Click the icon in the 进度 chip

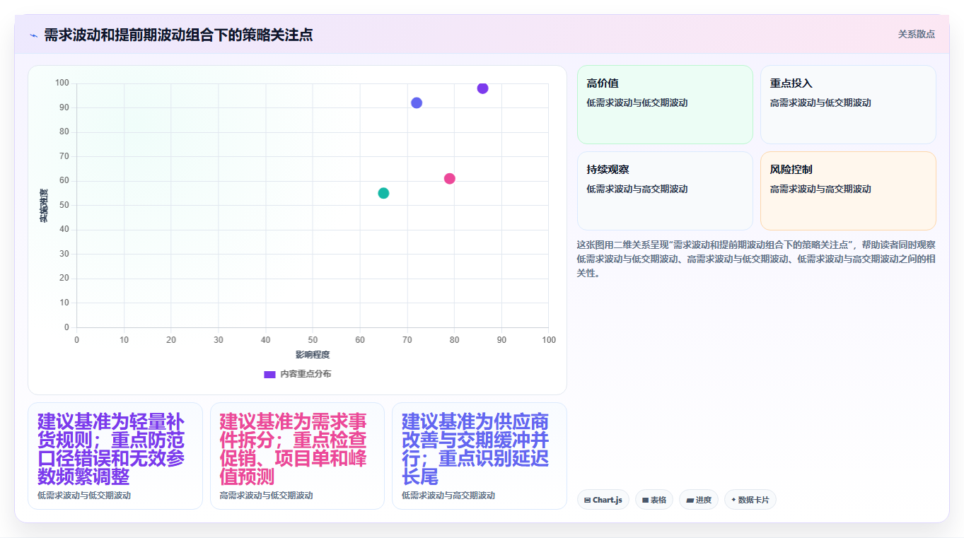tap(690, 501)
